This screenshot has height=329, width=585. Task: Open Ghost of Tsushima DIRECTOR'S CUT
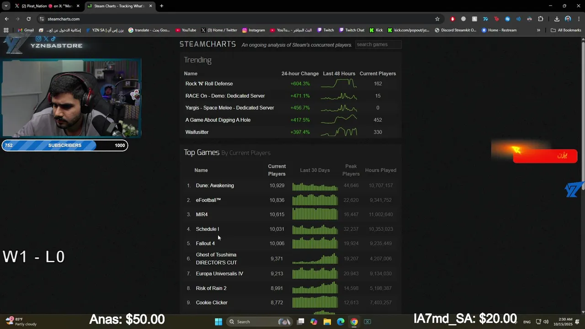216,259
